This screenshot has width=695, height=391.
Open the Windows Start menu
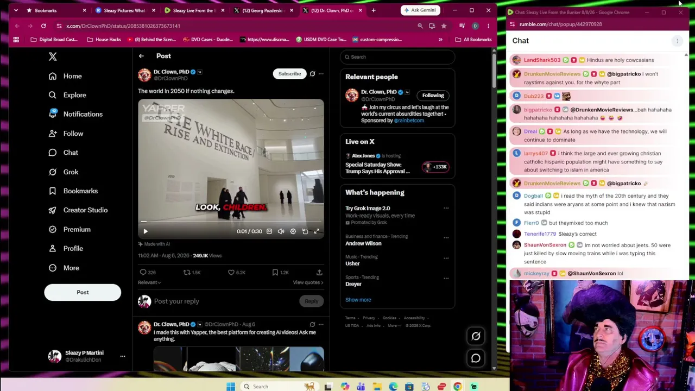(x=231, y=387)
